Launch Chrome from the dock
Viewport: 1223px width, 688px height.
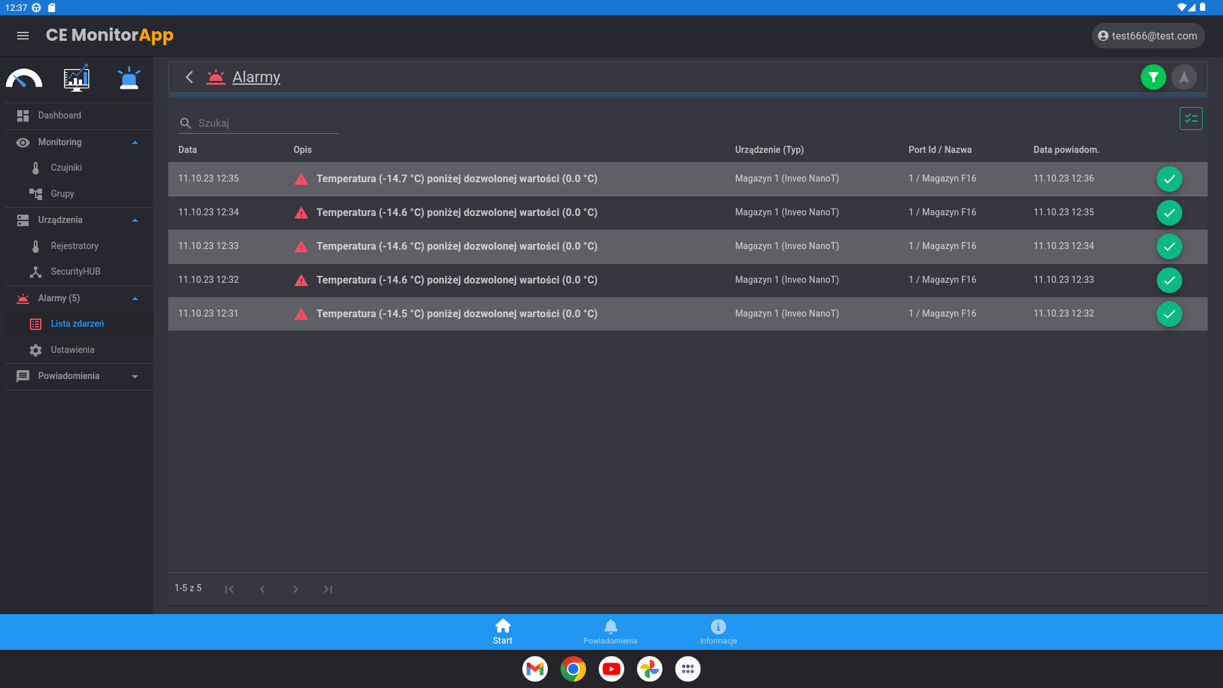point(573,669)
